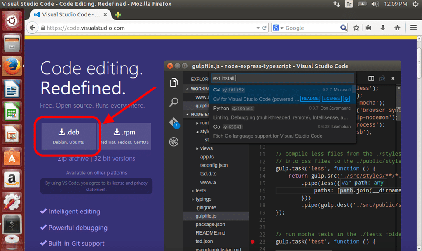
Task: Close the gulpfile.js editor with X
Action: tap(393, 78)
